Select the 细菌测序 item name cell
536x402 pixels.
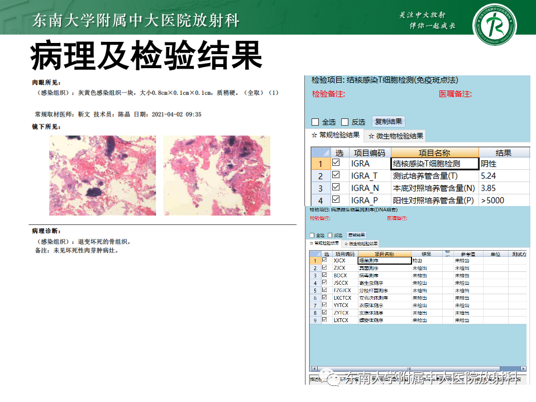click(385, 261)
